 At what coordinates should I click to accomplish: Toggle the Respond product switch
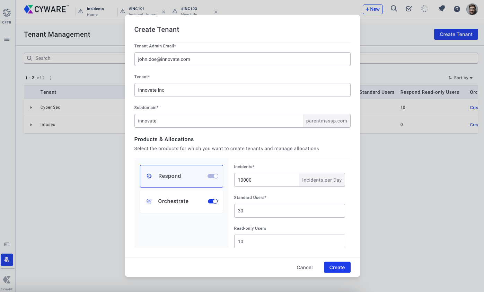click(x=213, y=176)
